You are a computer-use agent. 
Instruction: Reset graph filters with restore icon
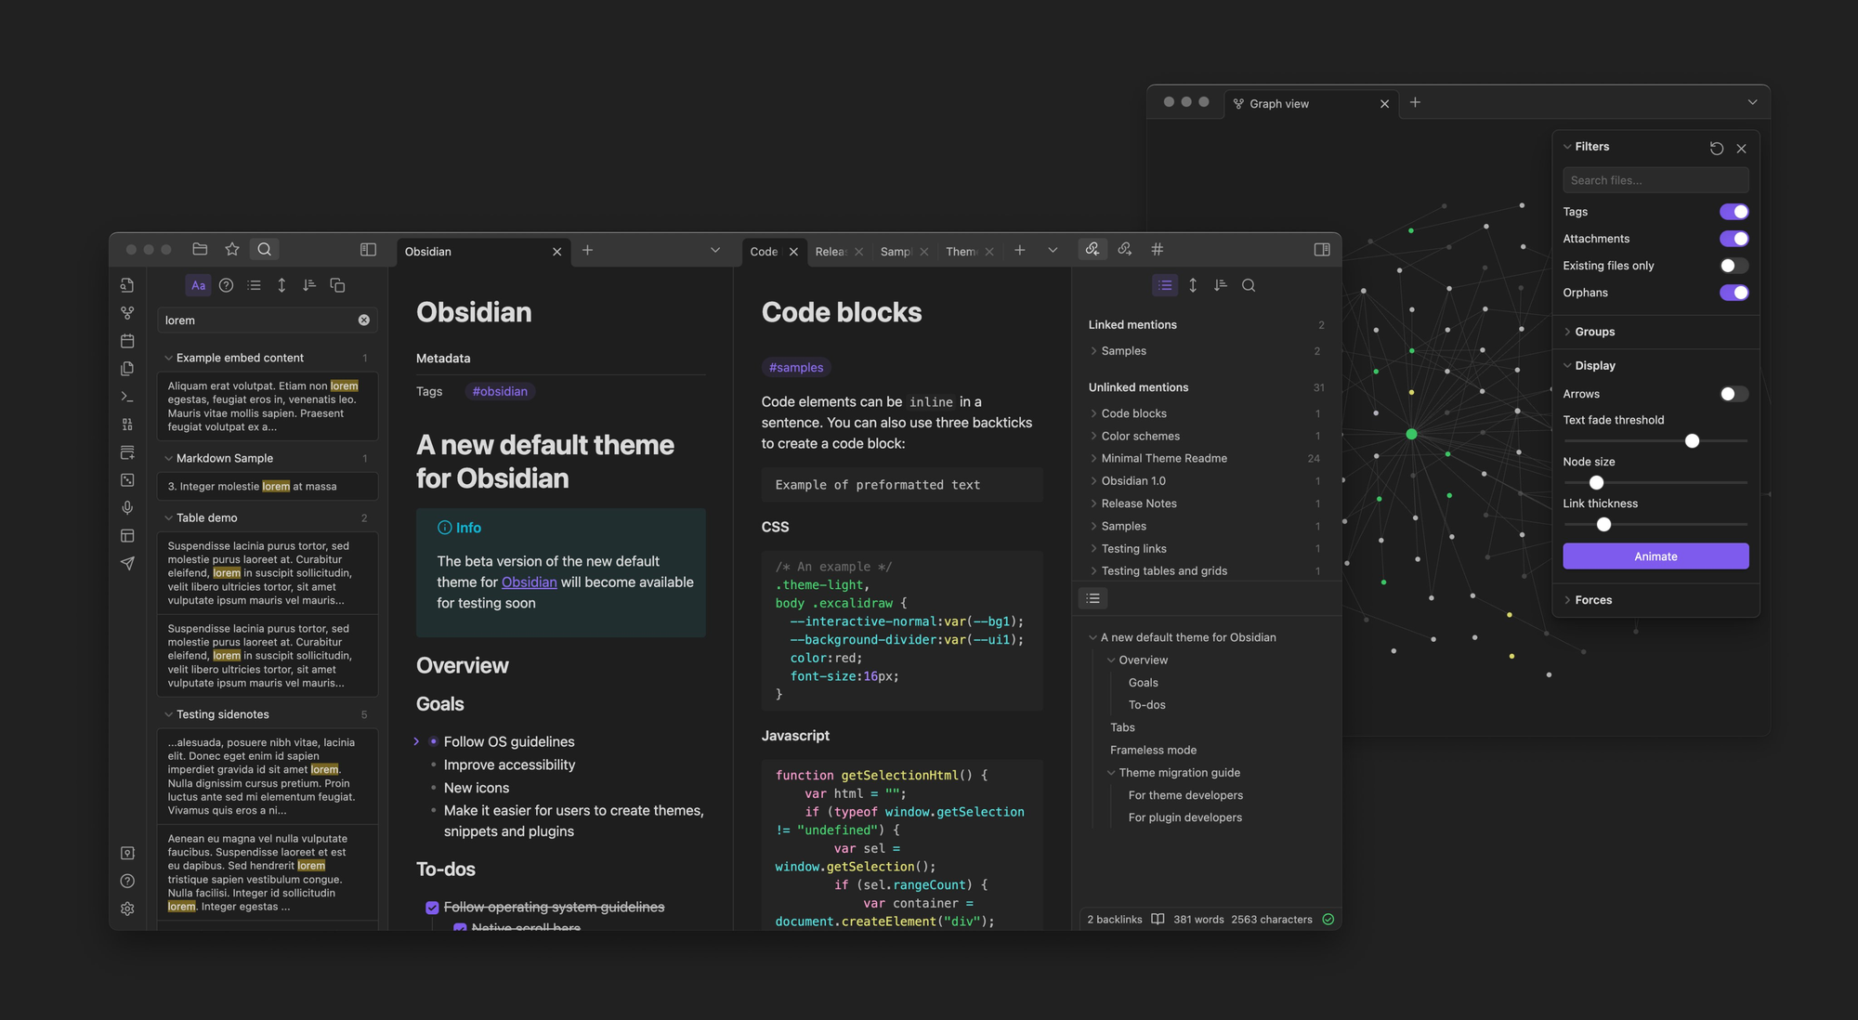(1716, 148)
